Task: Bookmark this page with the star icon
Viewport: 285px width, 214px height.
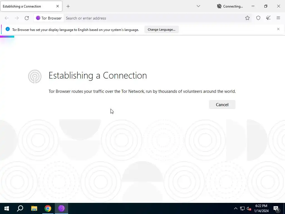Action: tap(247, 18)
